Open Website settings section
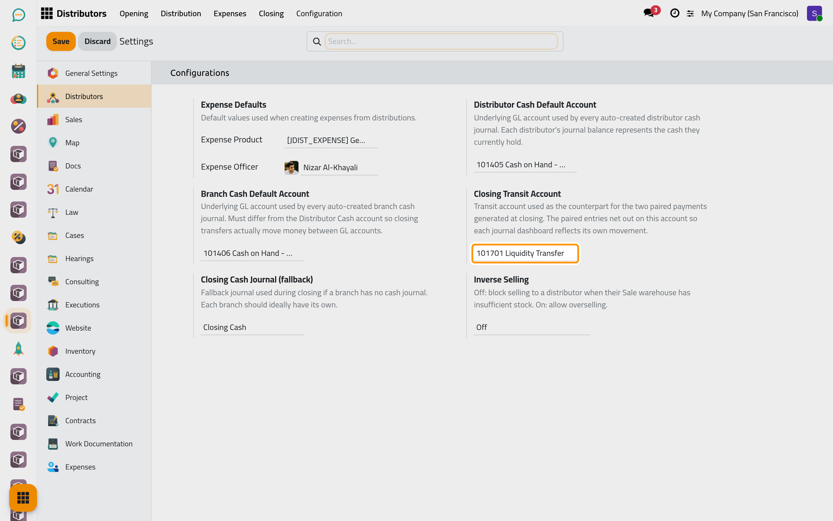 [94, 328]
